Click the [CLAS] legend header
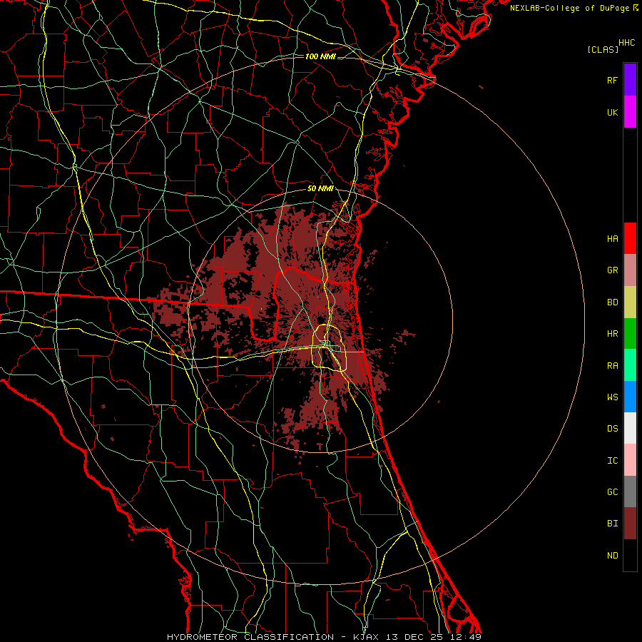The image size is (642, 642). pyautogui.click(x=603, y=49)
